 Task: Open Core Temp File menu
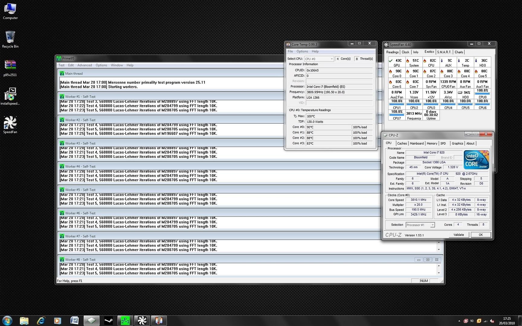pyautogui.click(x=290, y=51)
